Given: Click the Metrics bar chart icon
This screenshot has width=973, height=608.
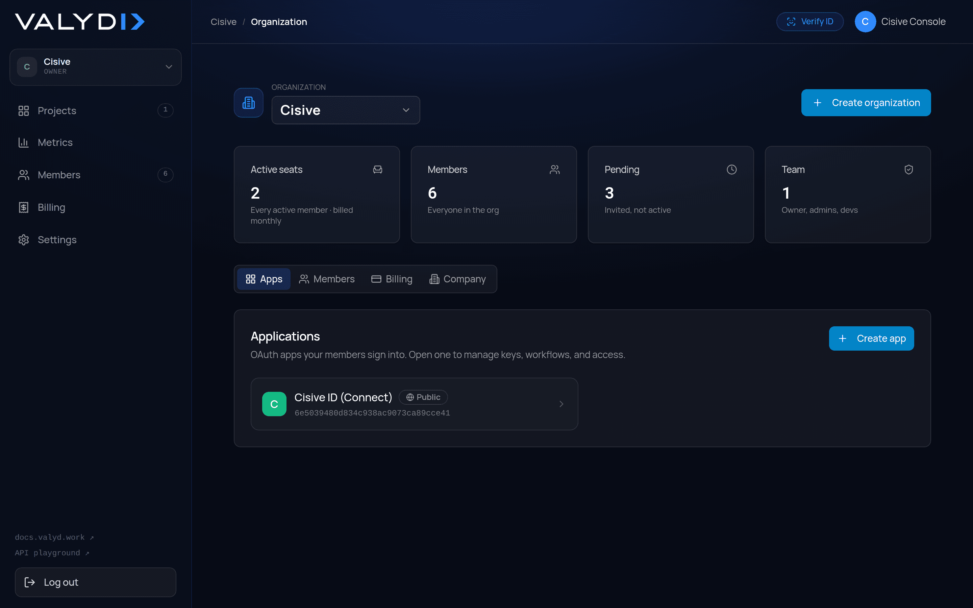Looking at the screenshot, I should (24, 142).
